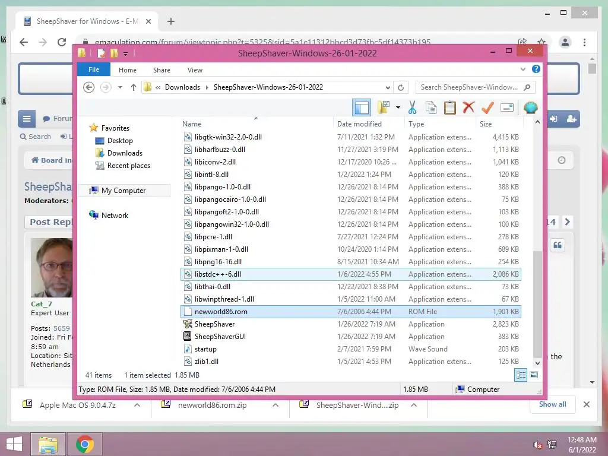Open Chrome from the taskbar

(85, 444)
